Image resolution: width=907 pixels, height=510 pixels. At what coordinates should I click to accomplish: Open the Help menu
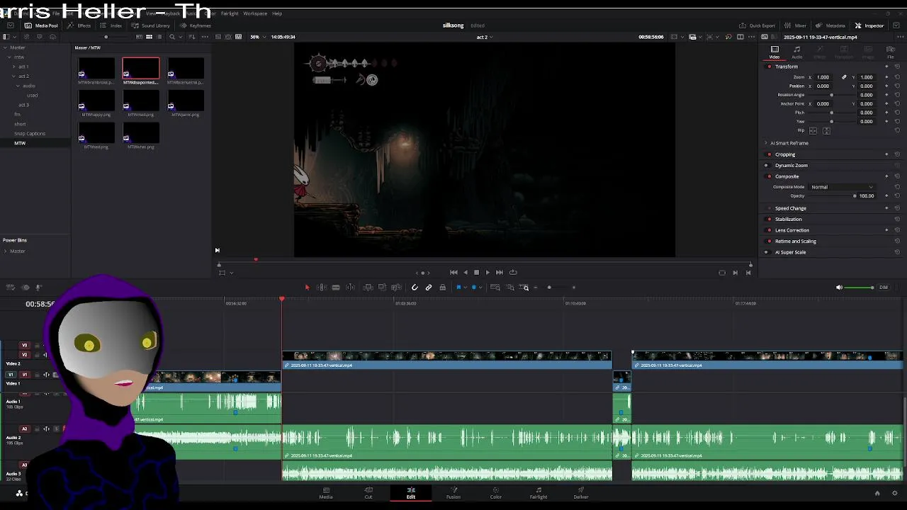click(277, 13)
